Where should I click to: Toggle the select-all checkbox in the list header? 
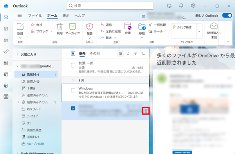pyautogui.click(x=73, y=53)
